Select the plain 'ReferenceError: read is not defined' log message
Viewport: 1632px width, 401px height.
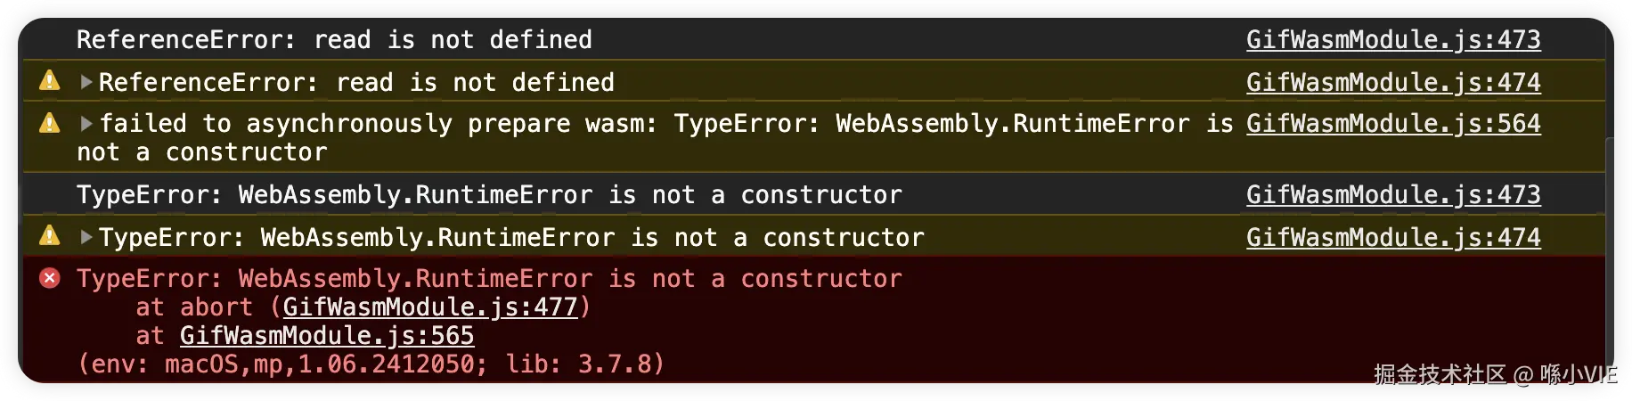(x=334, y=39)
